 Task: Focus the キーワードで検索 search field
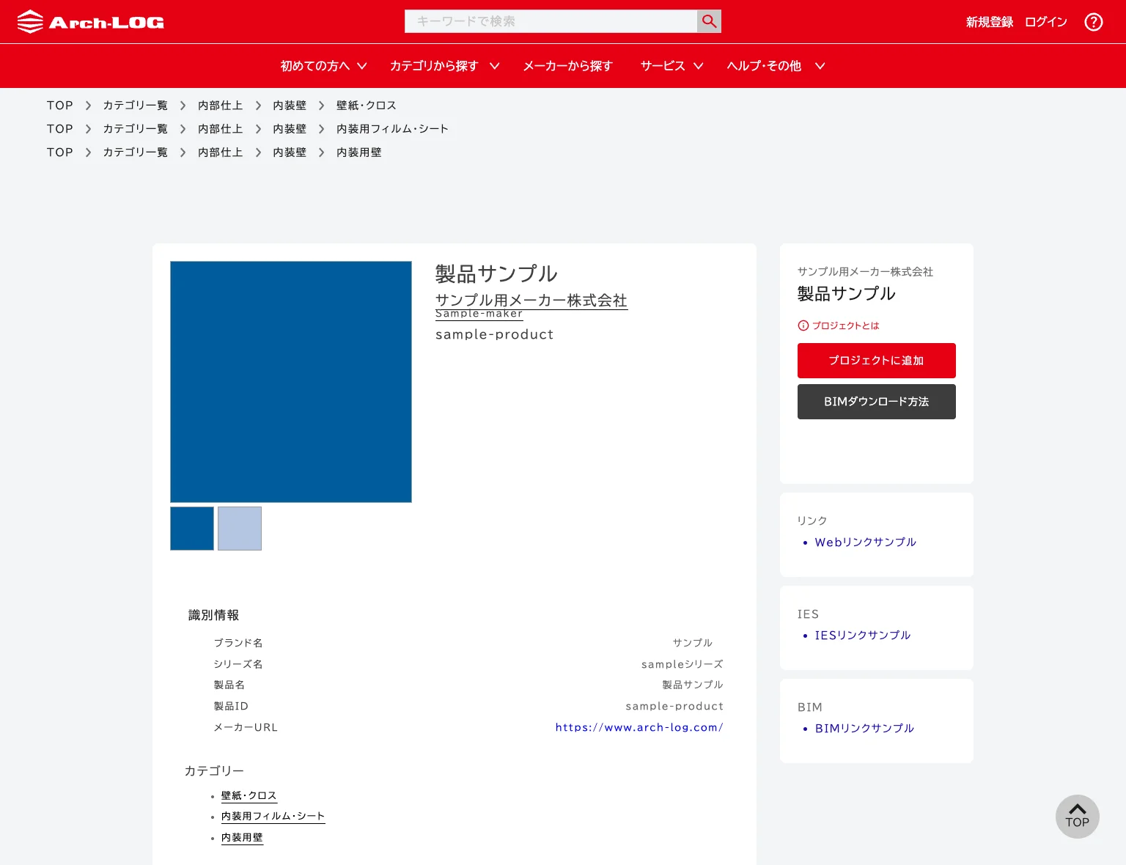tap(551, 21)
